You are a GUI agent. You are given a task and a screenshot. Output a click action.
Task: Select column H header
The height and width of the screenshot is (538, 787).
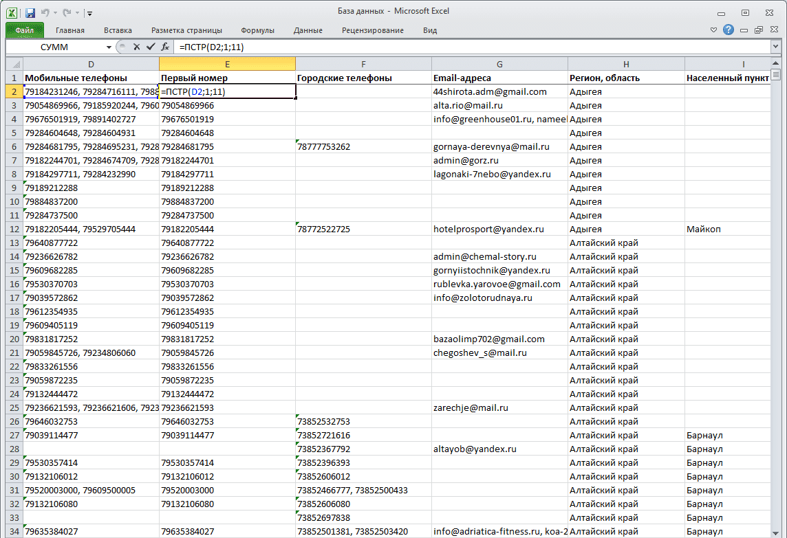[626, 64]
